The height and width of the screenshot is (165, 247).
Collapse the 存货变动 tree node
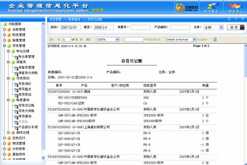click(8, 78)
